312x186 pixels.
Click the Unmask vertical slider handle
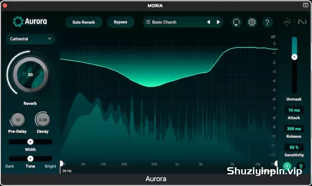pos(294,57)
